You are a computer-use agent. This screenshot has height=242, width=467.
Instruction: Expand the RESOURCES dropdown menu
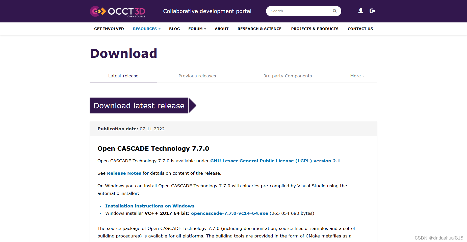[147, 29]
